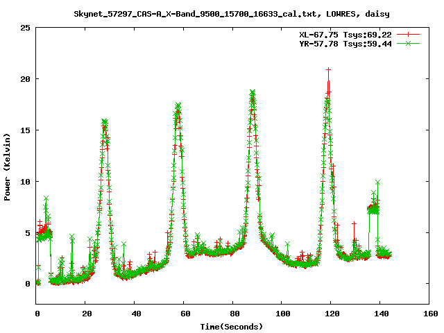This screenshot has height=333, width=444.
Task: Click x-axis tick label '100'
Action: [284, 314]
